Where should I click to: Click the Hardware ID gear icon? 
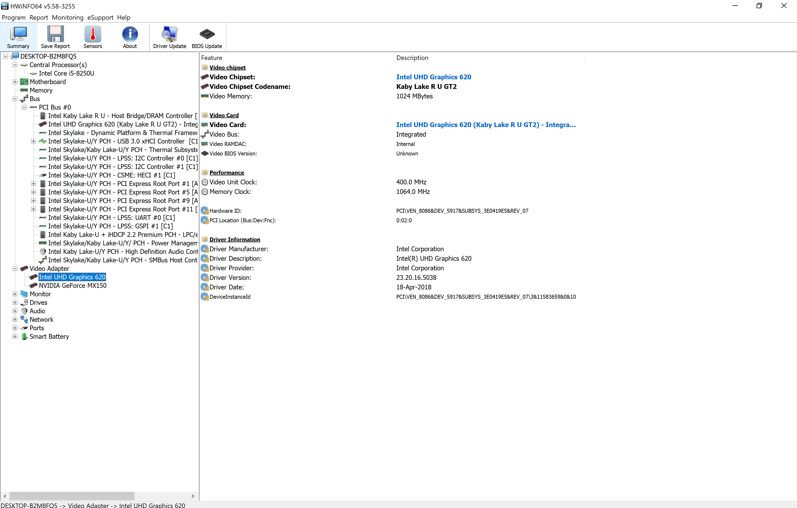tap(205, 211)
